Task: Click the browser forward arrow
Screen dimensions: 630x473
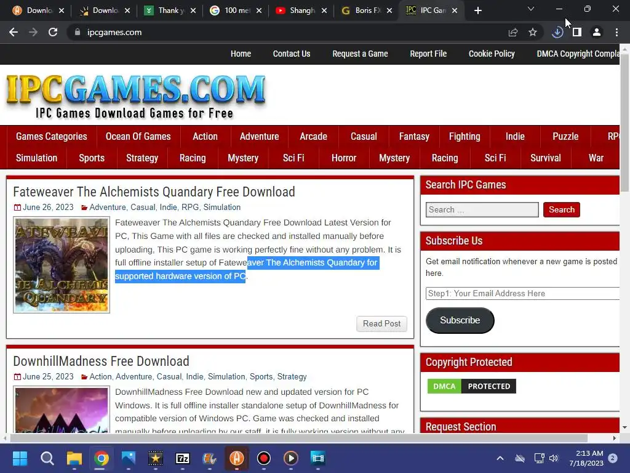Action: (x=33, y=32)
